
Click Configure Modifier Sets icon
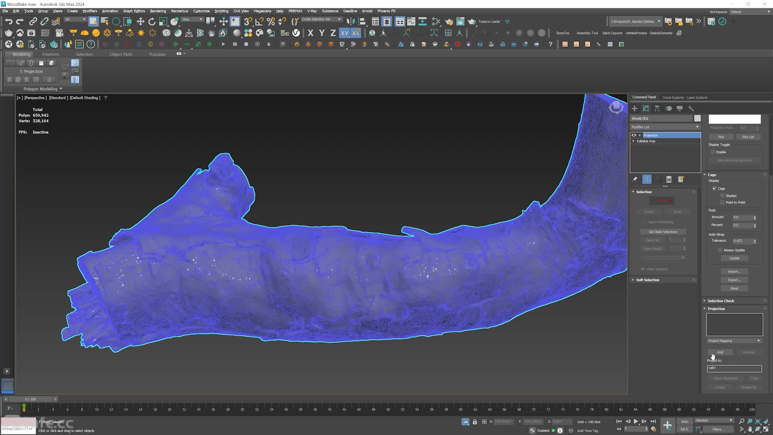click(x=681, y=179)
